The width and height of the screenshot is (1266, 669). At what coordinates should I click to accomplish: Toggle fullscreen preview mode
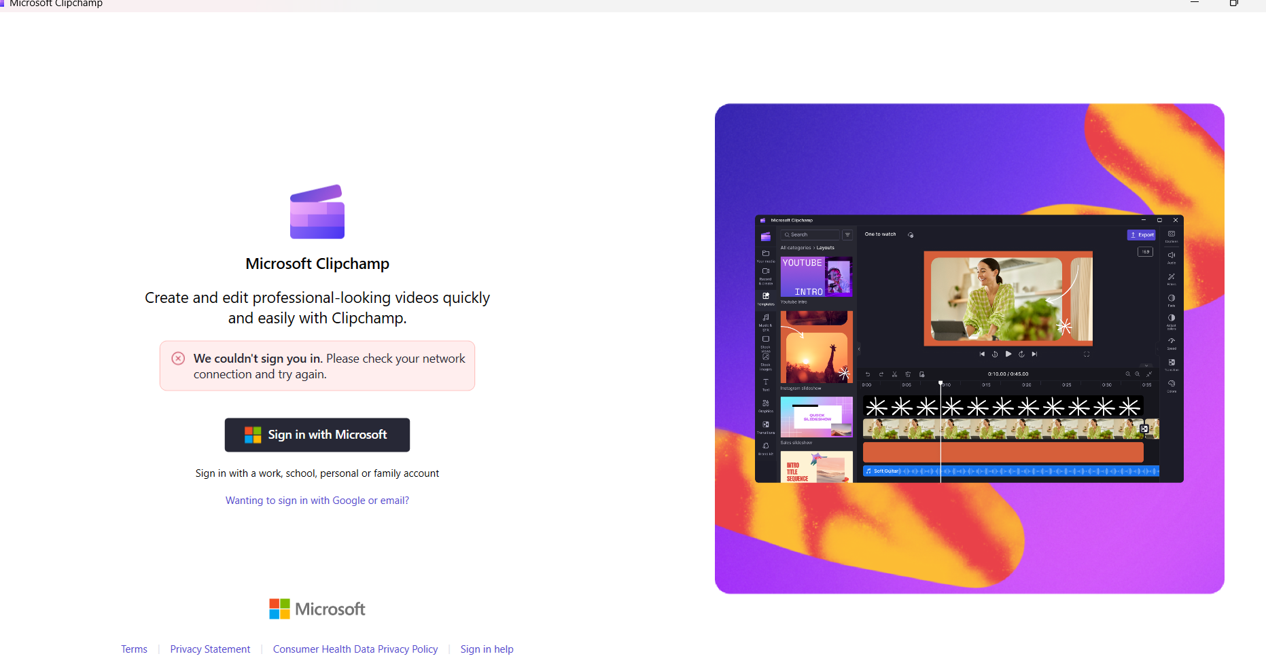pos(1086,354)
